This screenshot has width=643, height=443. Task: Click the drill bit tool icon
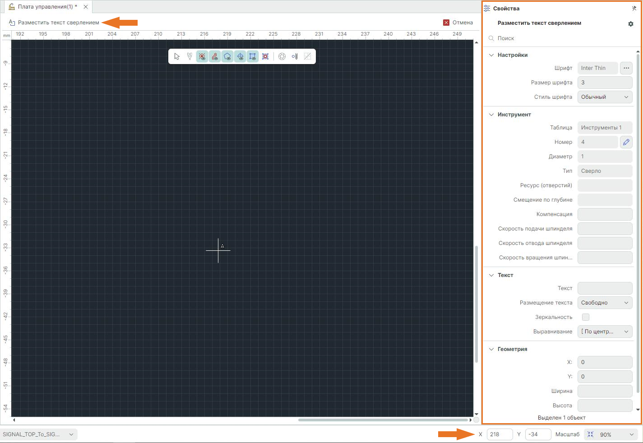[x=295, y=56]
